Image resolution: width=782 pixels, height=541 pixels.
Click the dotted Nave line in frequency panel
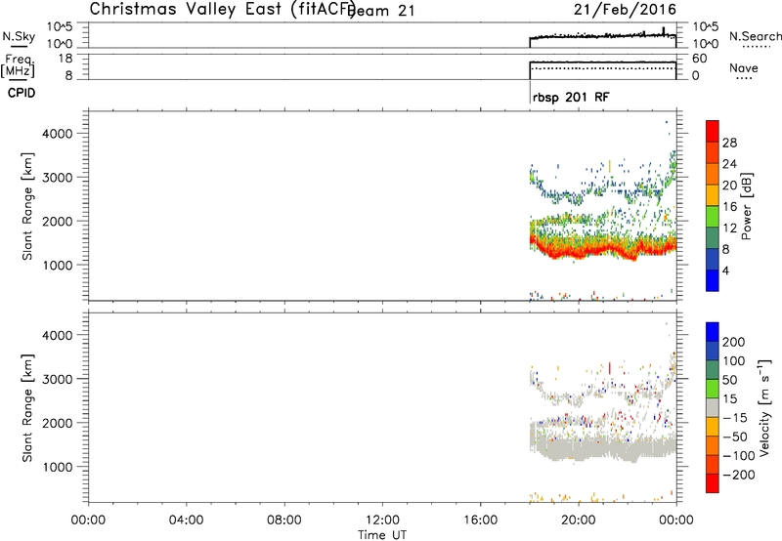(x=602, y=68)
